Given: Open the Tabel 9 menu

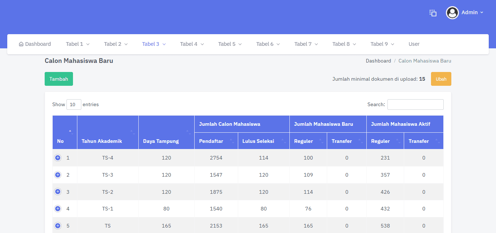Looking at the screenshot, I should point(382,44).
